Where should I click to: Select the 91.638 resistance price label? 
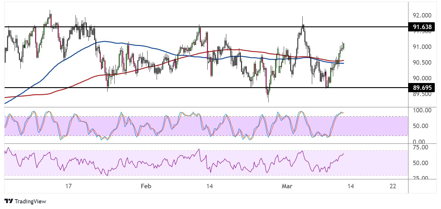(x=421, y=27)
